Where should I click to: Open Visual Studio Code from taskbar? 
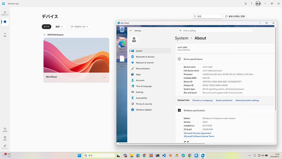164,156
